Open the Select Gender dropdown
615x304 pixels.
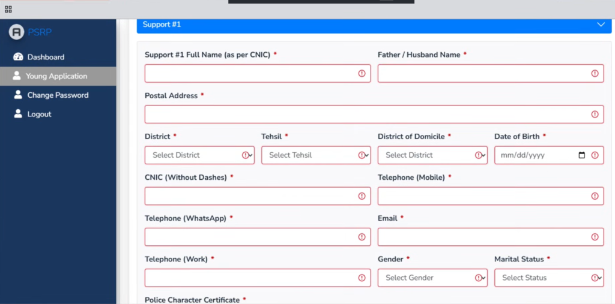click(x=432, y=278)
